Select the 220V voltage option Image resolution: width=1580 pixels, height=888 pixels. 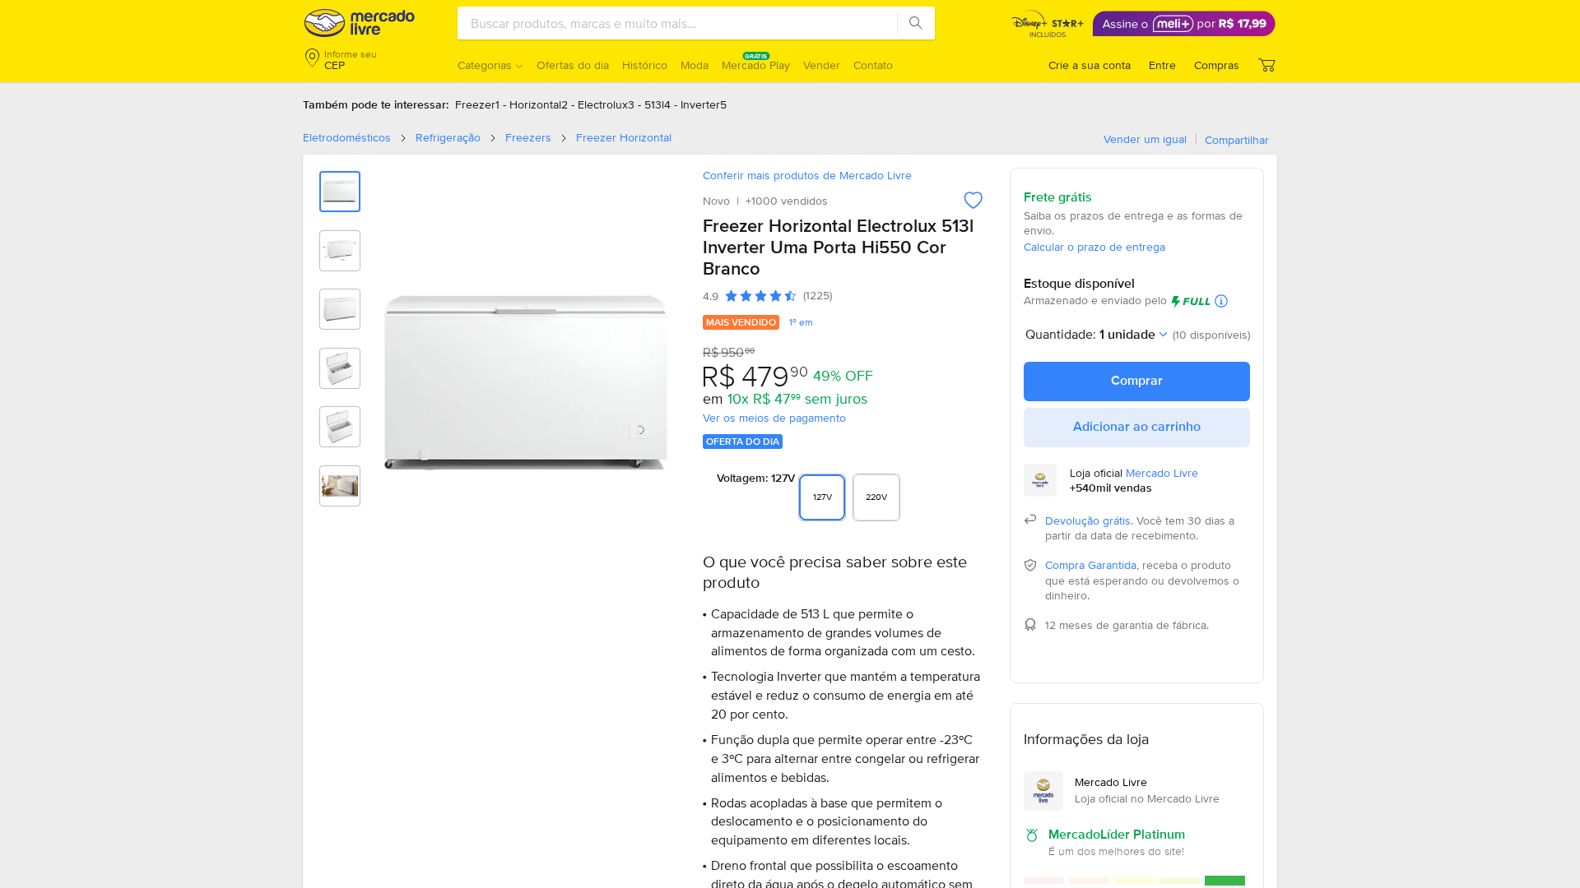(x=876, y=497)
